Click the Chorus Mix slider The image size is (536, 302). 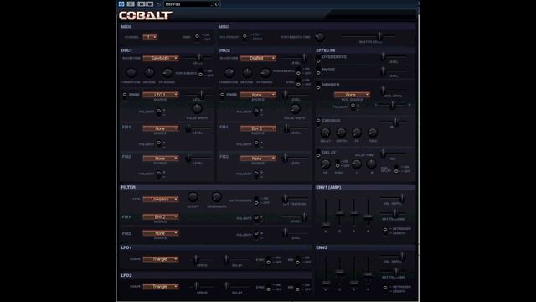point(393,122)
